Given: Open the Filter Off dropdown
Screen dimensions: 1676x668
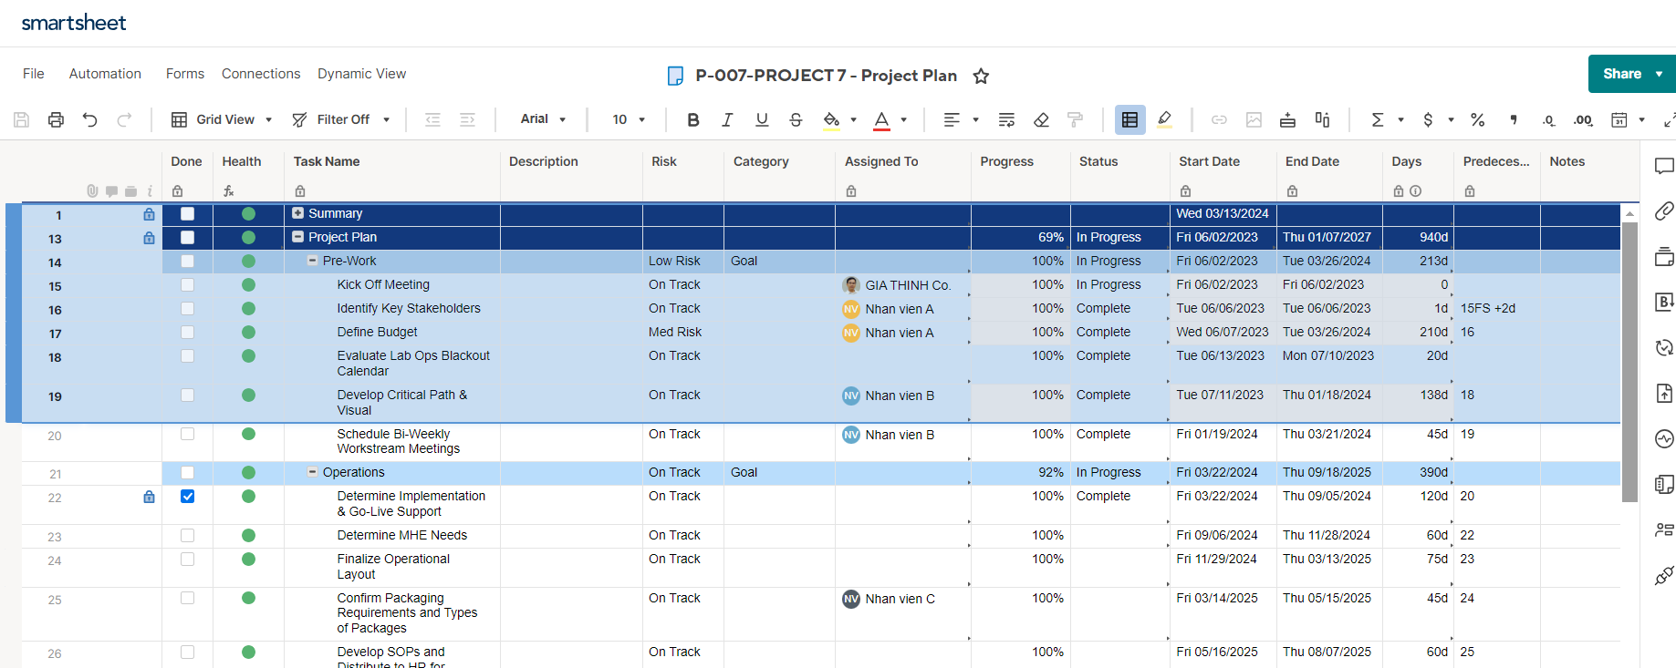Looking at the screenshot, I should point(341,119).
